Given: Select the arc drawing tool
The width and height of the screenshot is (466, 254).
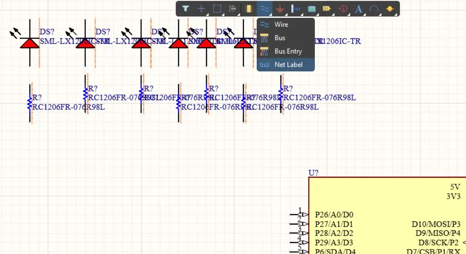Looking at the screenshot, I should point(373,9).
